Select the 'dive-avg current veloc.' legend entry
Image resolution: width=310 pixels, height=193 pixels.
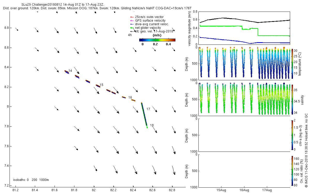[x=149, y=24]
